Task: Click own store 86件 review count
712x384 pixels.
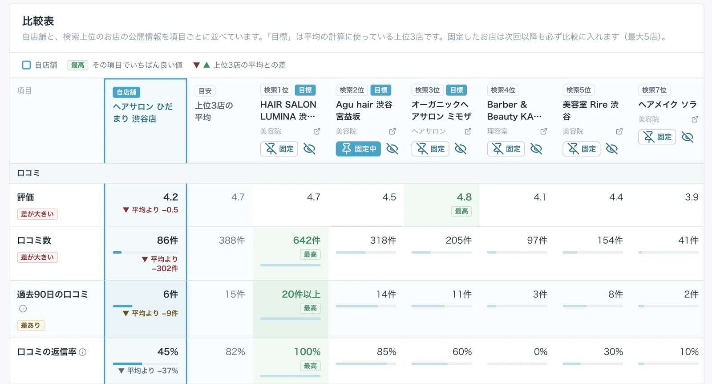Action: tap(167, 241)
